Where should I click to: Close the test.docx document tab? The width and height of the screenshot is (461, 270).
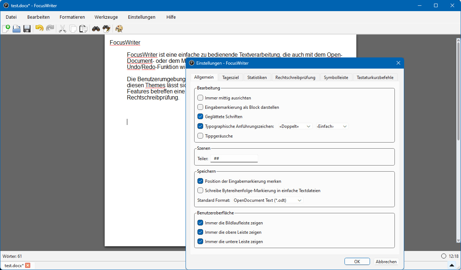[x=28, y=265]
